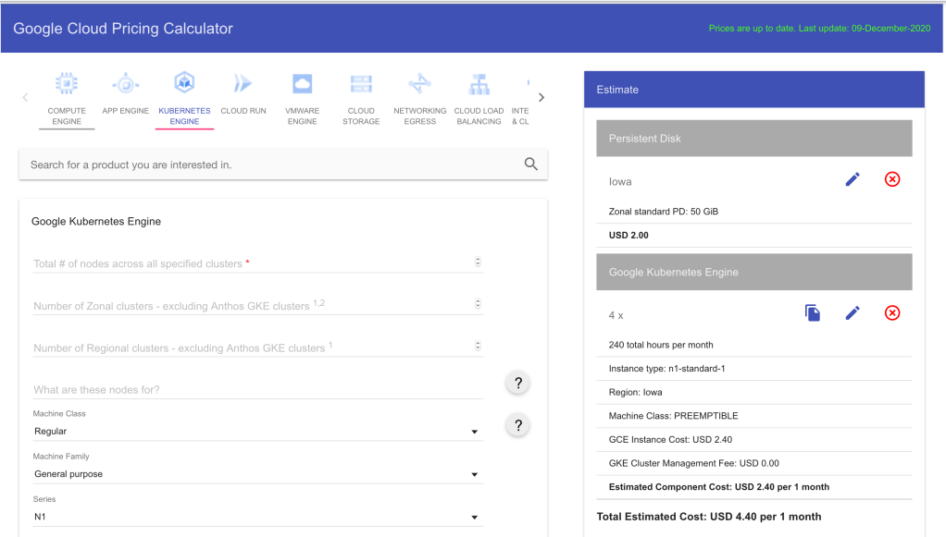Switch to the Kubernetes Engine tab
The height and width of the screenshot is (537, 946).
(184, 99)
